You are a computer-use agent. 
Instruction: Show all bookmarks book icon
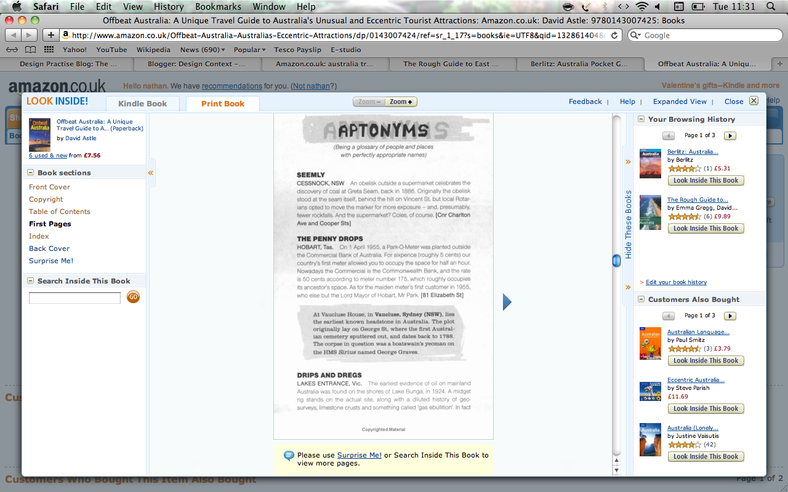[x=30, y=50]
